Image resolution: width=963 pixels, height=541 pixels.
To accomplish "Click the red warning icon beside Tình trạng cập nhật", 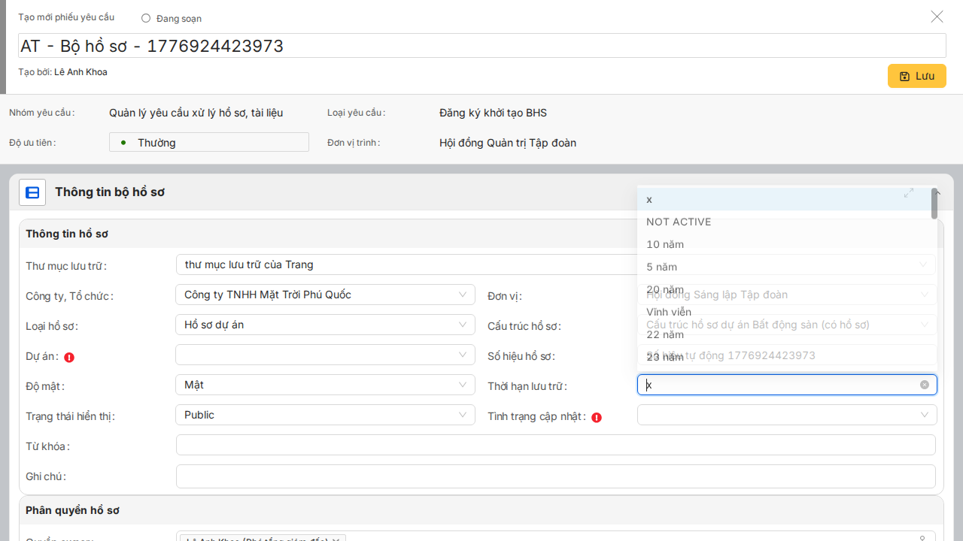I will point(597,417).
